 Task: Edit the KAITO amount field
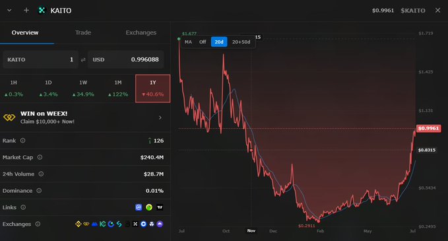40,59
